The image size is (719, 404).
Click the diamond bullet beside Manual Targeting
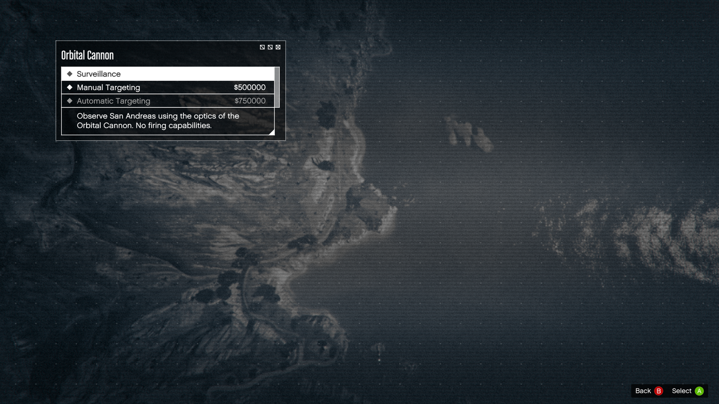(70, 87)
